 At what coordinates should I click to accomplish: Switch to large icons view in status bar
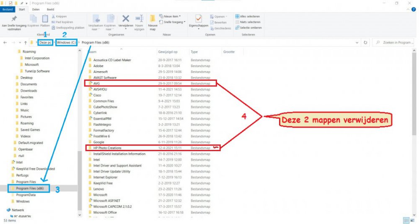click(x=413, y=220)
